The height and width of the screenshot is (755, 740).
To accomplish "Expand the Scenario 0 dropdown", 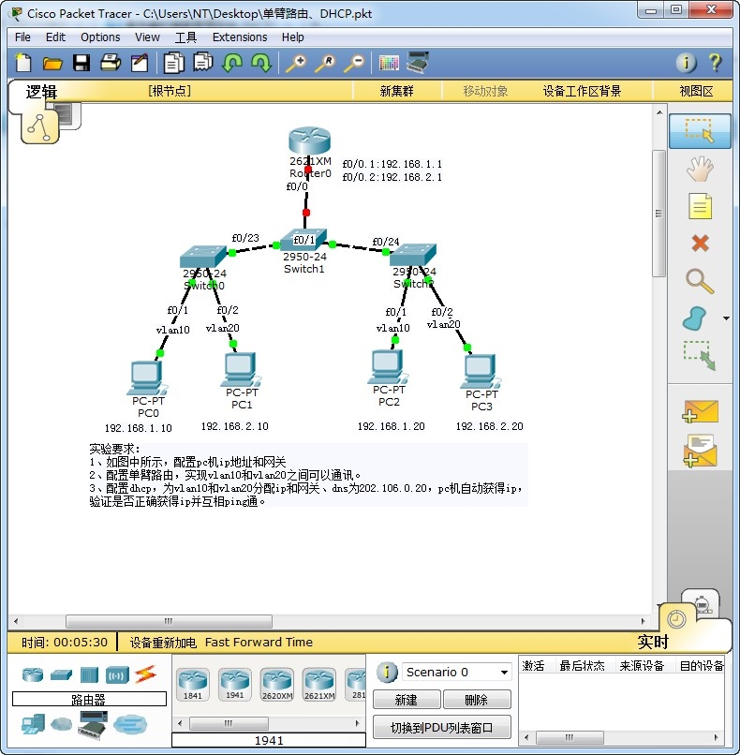I will click(504, 672).
